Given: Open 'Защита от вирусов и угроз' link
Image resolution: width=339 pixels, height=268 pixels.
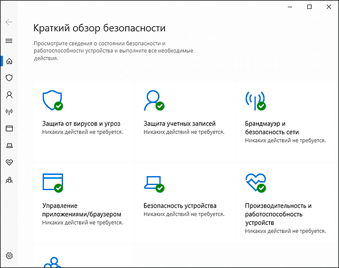Looking at the screenshot, I should [81, 124].
